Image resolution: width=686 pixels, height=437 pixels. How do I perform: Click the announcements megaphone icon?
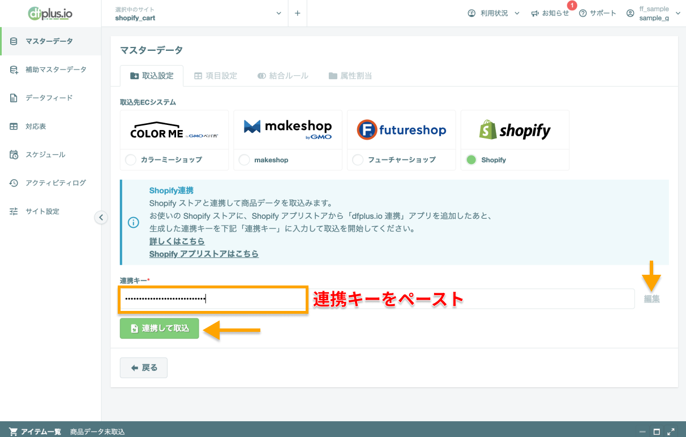point(535,13)
